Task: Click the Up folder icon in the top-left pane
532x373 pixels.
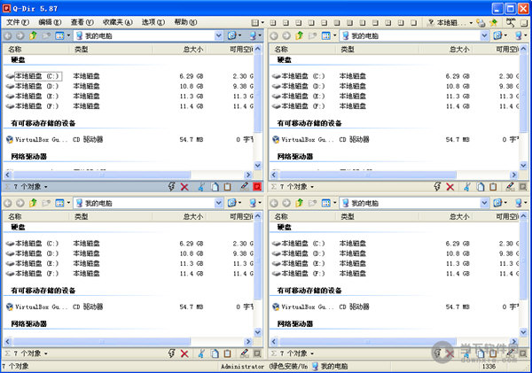Action: coord(33,35)
